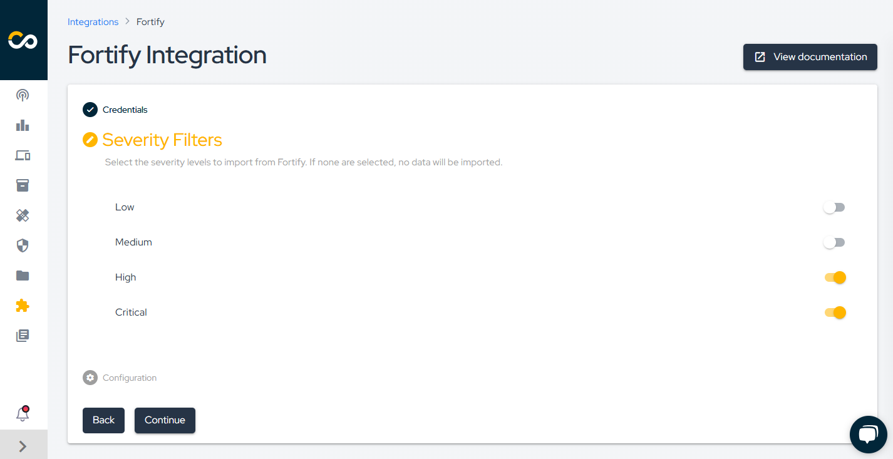Click the external link icon in View documentation
893x459 pixels.
760,57
